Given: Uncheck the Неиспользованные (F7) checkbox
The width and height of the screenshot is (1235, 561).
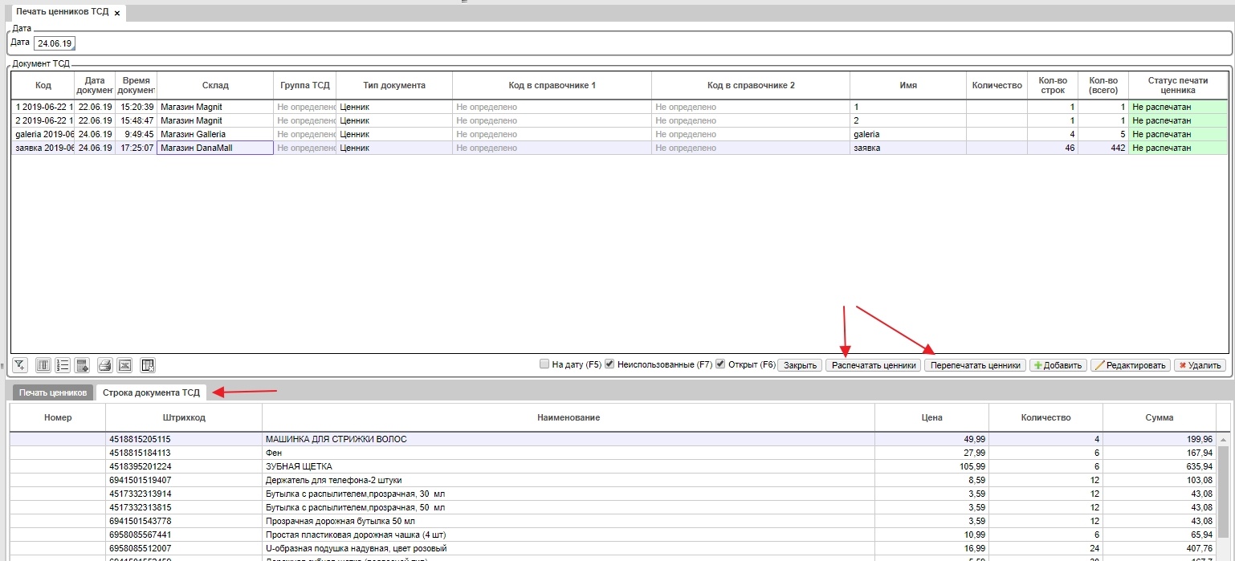Looking at the screenshot, I should click(x=609, y=364).
